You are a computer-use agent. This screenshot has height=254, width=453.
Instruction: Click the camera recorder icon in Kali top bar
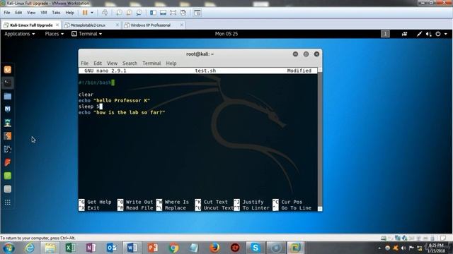click(x=404, y=34)
